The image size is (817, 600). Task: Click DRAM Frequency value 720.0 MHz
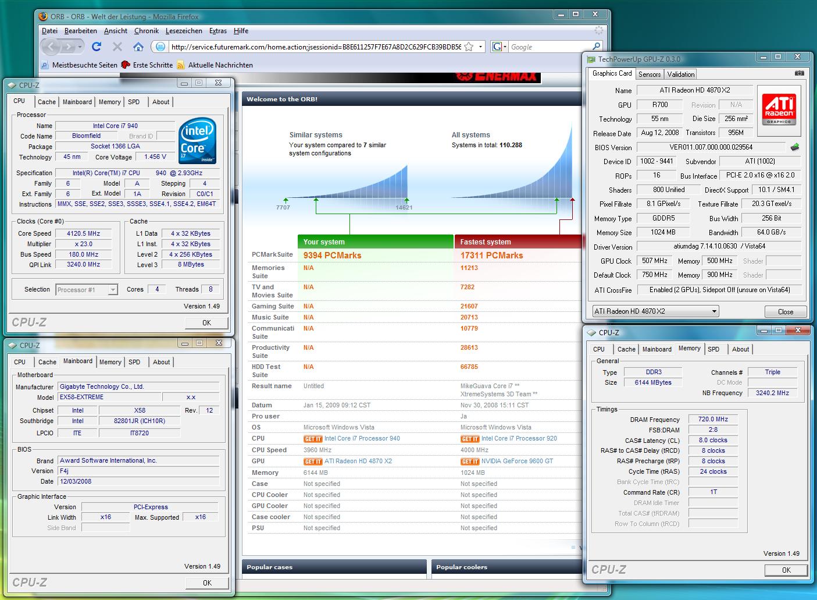(x=713, y=420)
